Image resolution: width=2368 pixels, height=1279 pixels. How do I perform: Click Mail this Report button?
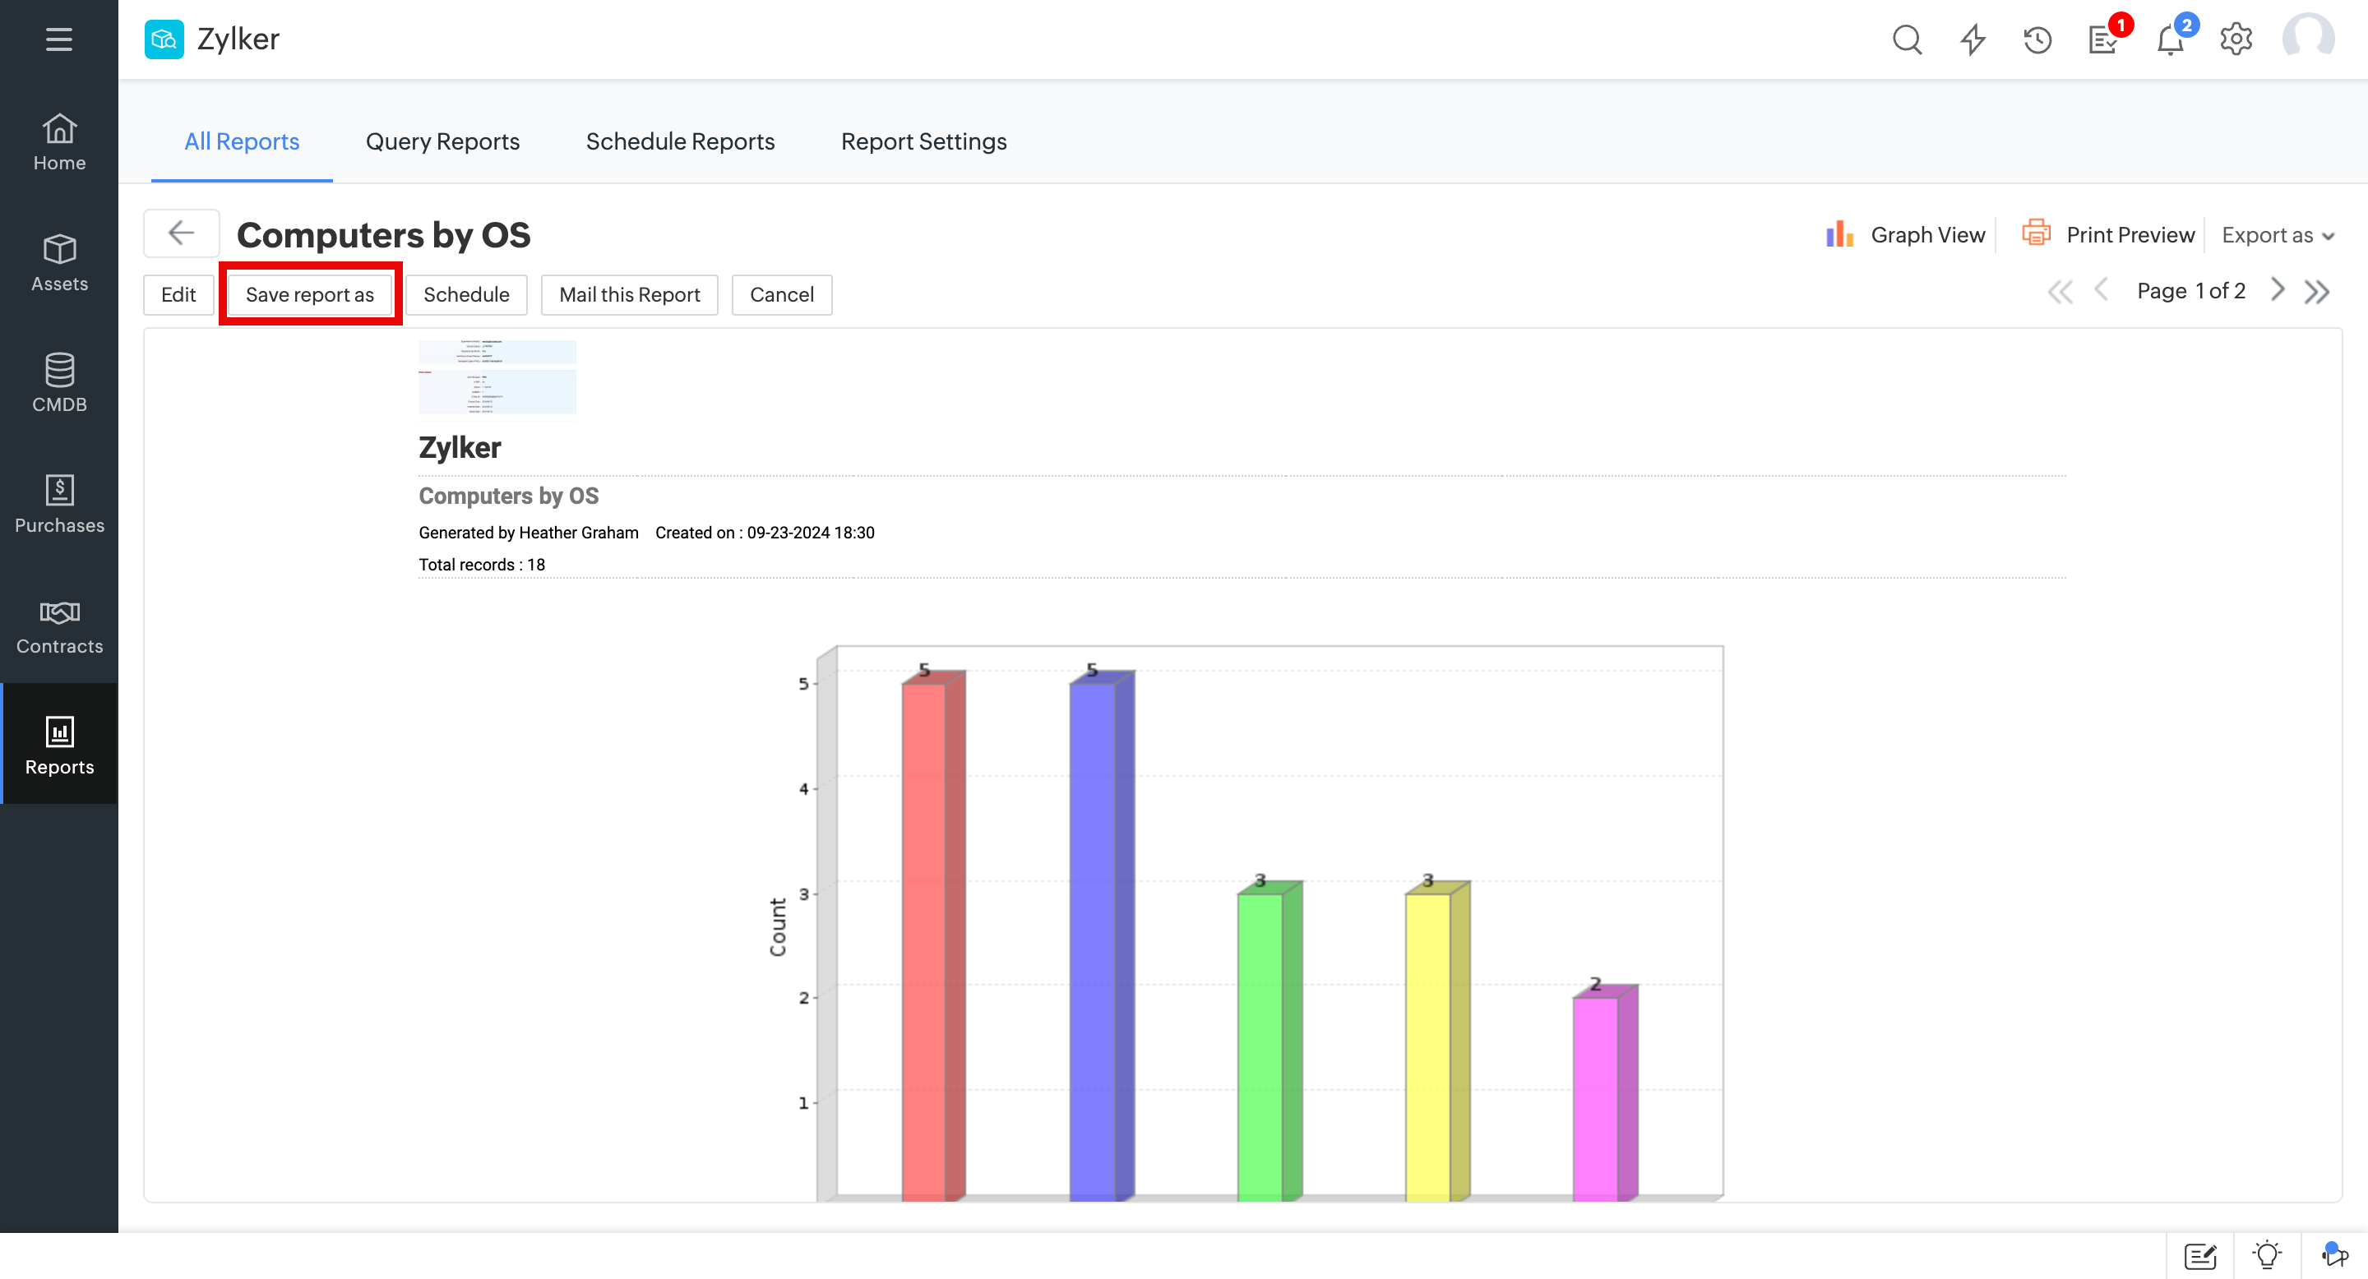tap(629, 294)
